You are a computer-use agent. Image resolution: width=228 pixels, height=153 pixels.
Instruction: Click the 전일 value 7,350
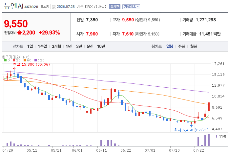coord(92,20)
